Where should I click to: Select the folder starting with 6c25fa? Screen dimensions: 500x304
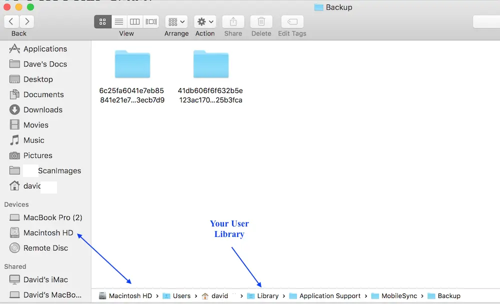coord(132,64)
